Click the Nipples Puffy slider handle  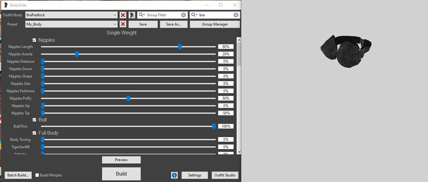[128, 98]
